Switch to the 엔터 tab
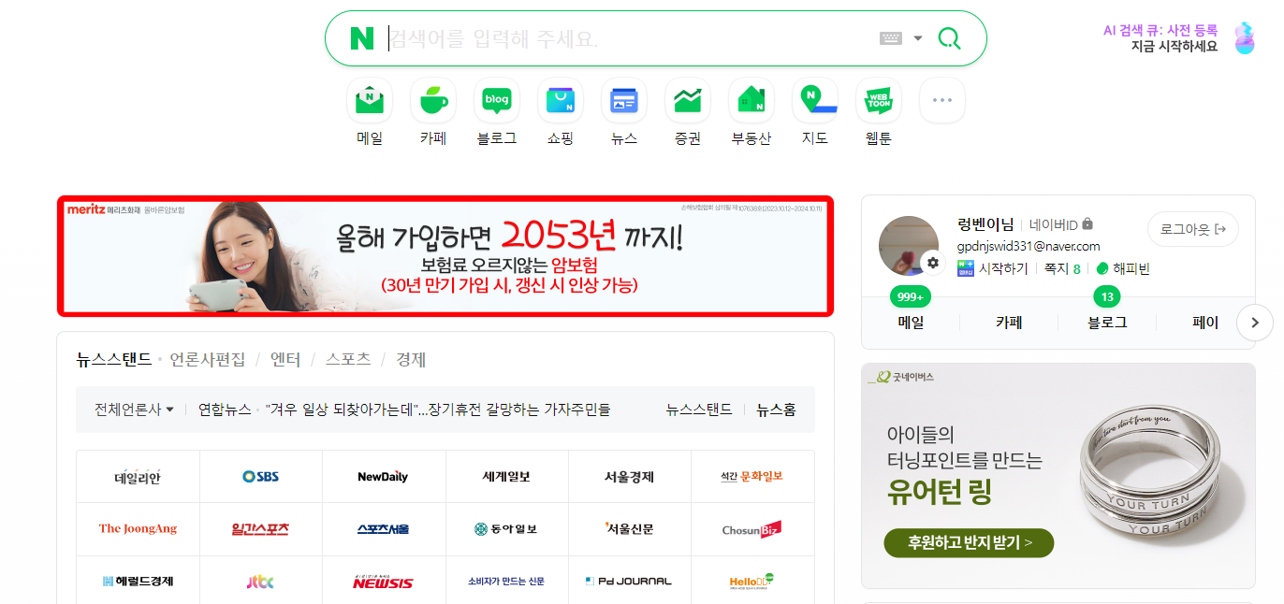This screenshot has height=604, width=1284. (285, 360)
